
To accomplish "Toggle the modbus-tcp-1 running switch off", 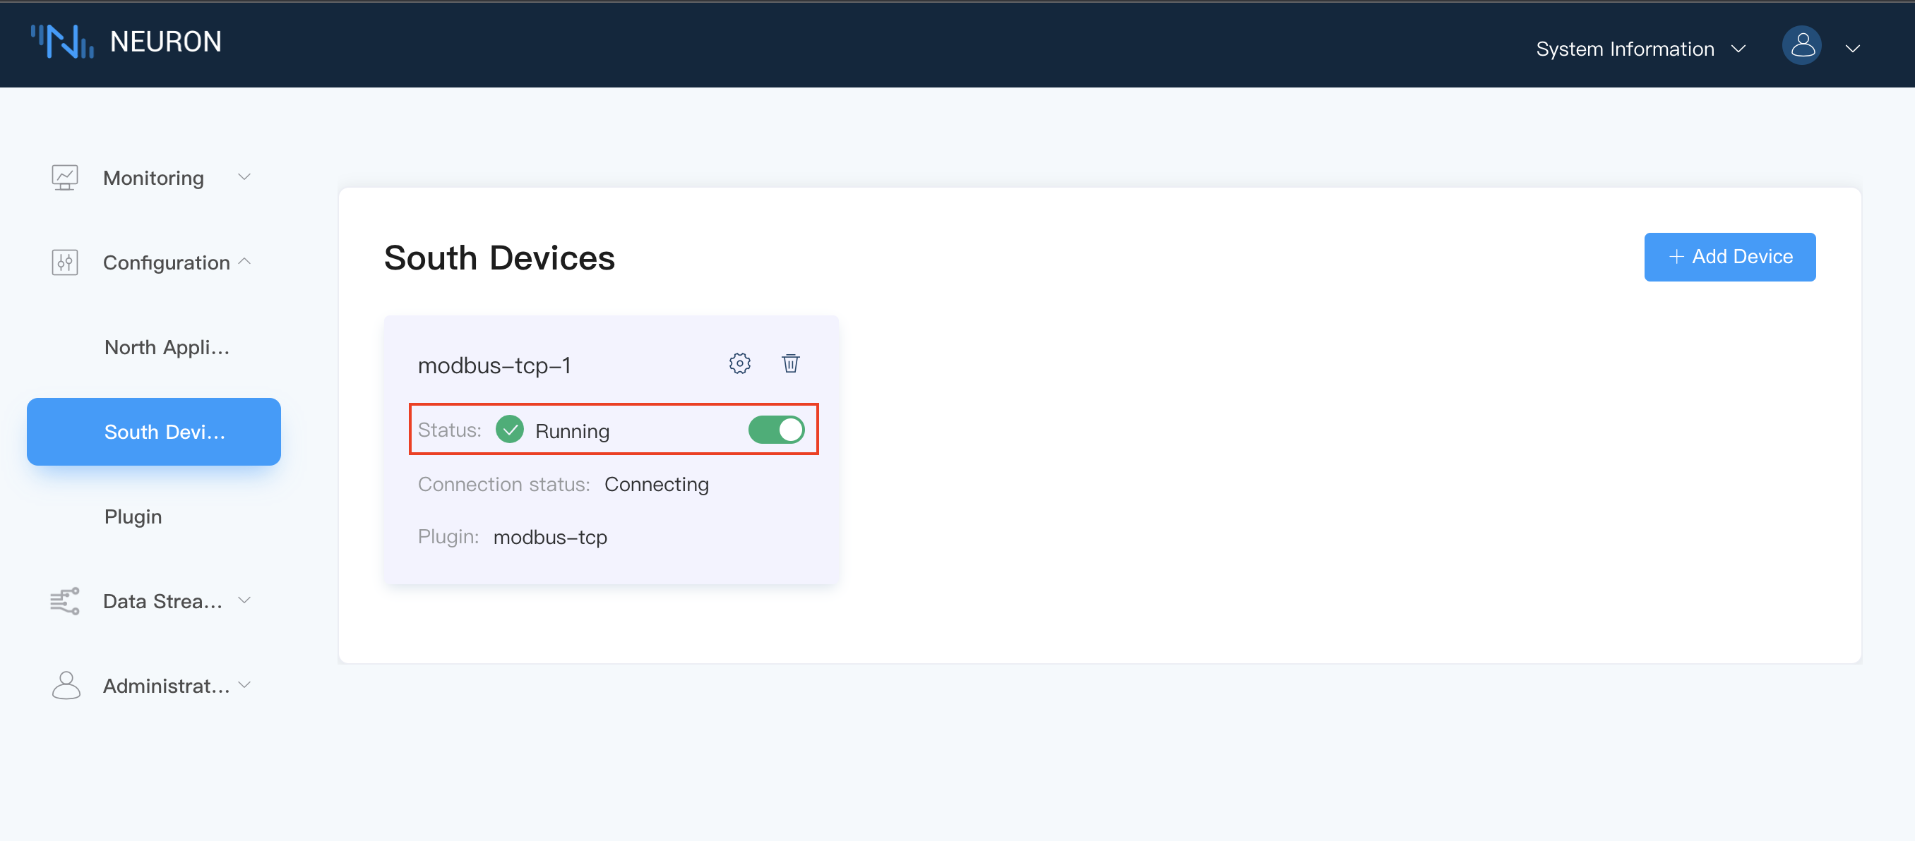I will 776,430.
